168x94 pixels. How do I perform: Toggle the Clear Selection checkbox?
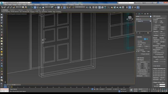point(153,66)
